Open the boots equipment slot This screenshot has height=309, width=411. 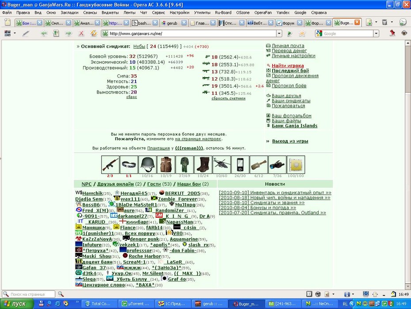click(x=203, y=164)
